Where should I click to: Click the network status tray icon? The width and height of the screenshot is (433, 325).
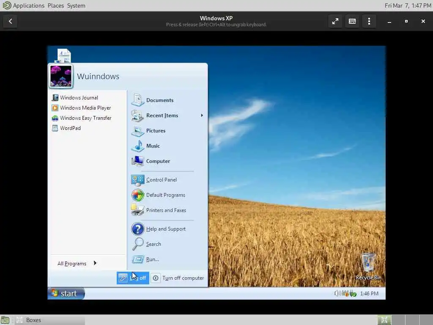tap(353, 293)
